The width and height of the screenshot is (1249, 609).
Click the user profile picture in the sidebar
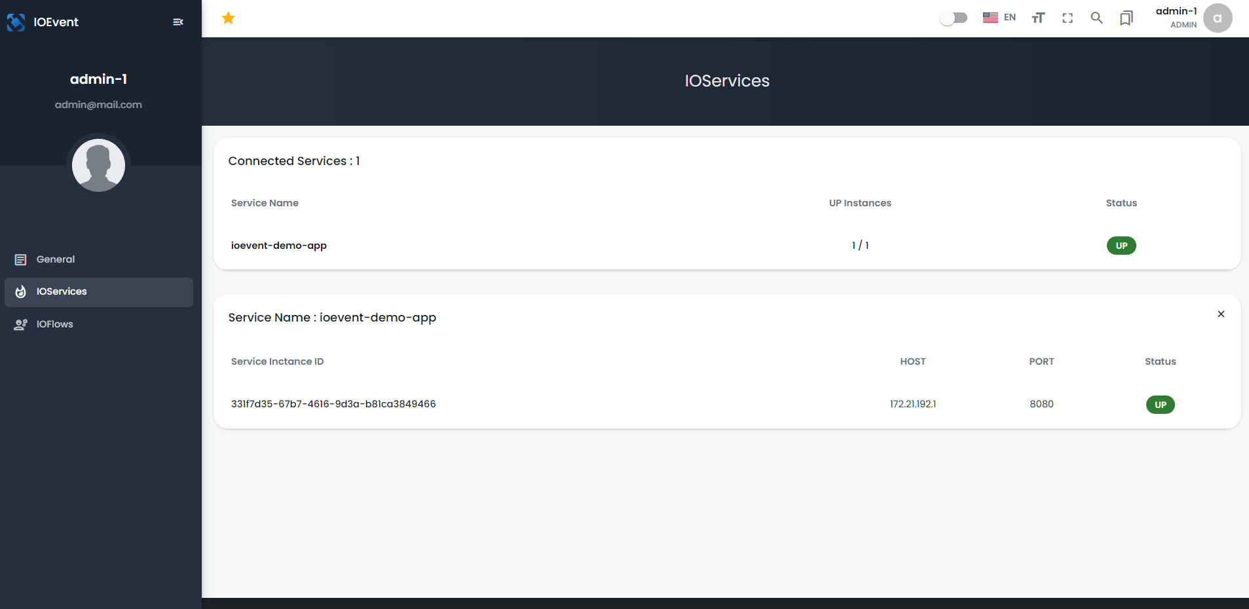click(x=98, y=165)
